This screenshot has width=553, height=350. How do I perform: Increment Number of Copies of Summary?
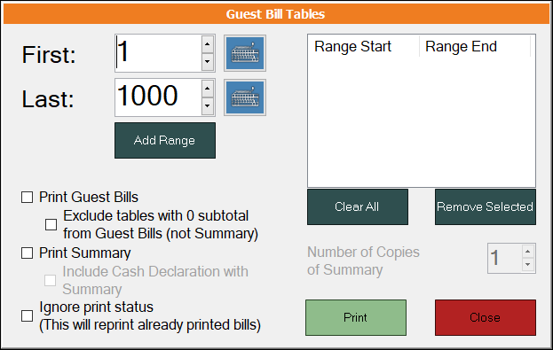click(527, 252)
